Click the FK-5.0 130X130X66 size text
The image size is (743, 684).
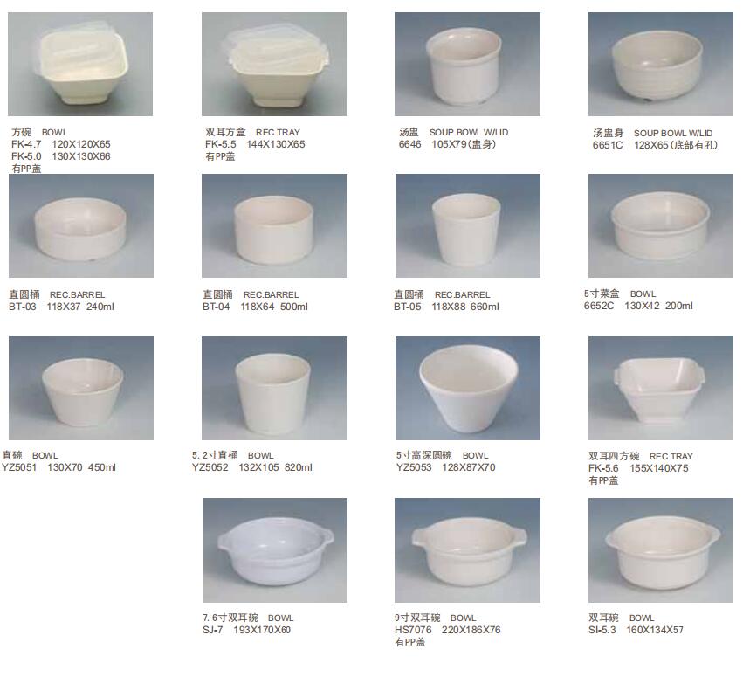coord(61,156)
